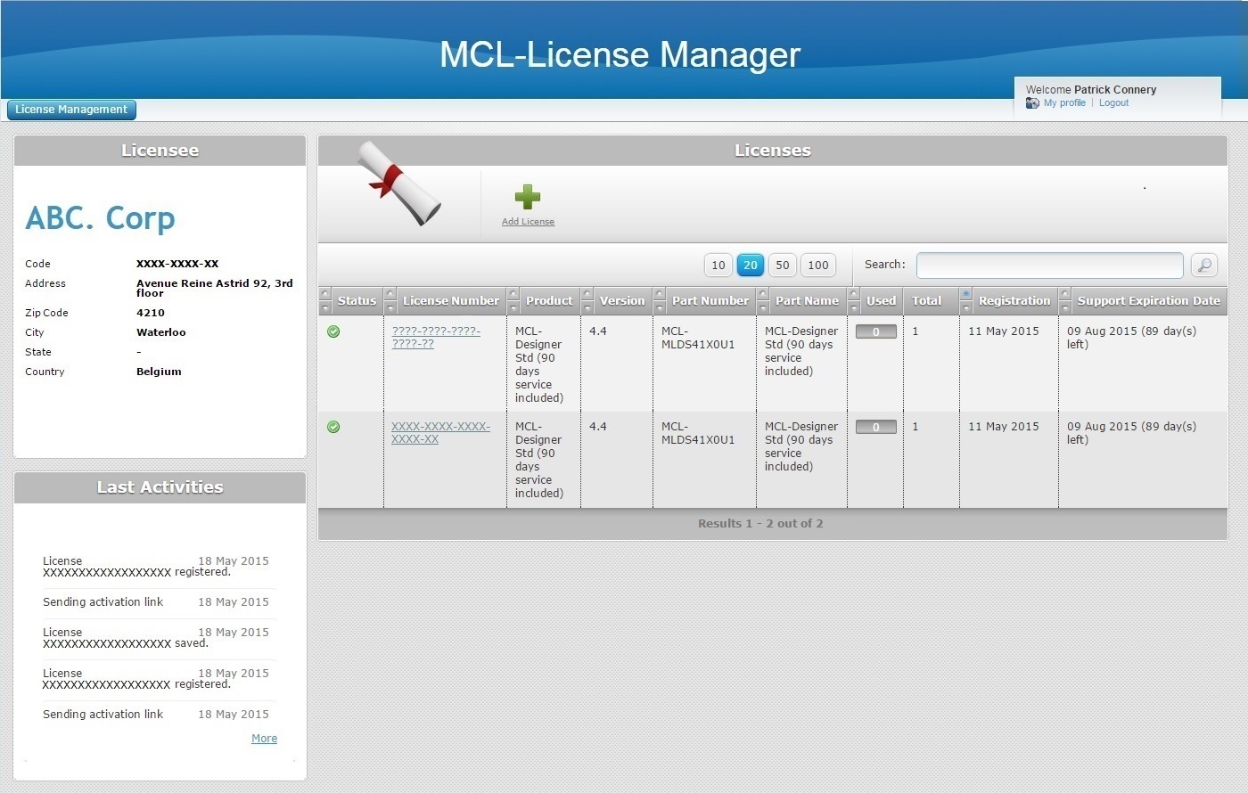Open license XXXX-XXXX-XXXX-XXXX-XX link
The width and height of the screenshot is (1248, 793).
[439, 433]
